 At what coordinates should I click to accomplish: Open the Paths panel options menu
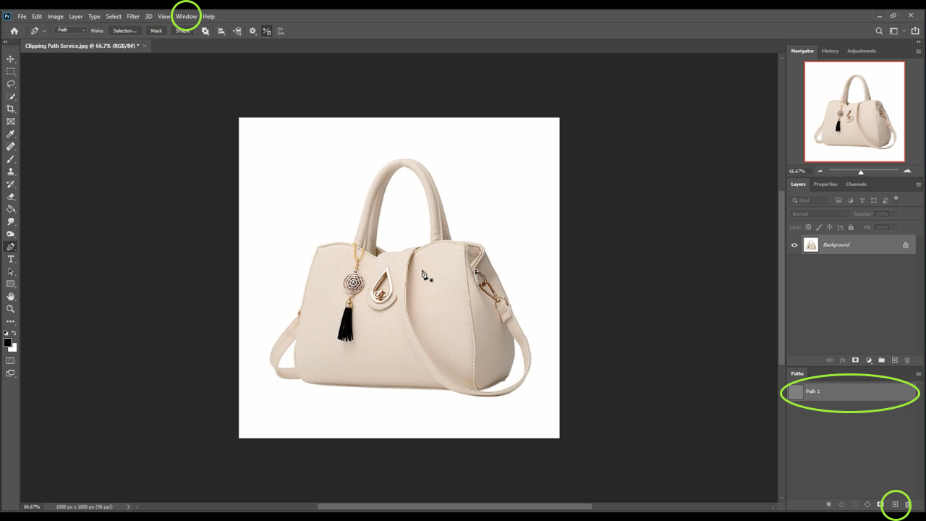918,374
